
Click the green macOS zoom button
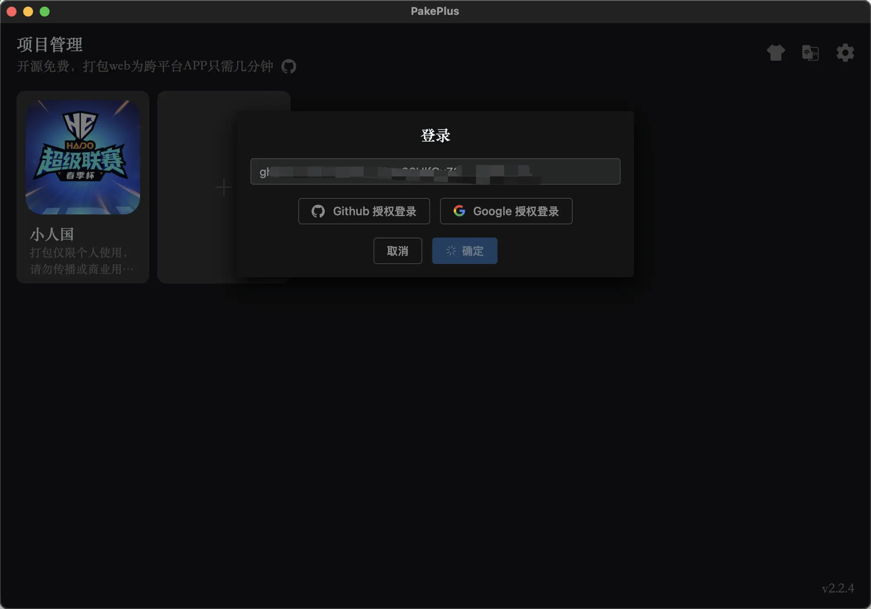[45, 12]
